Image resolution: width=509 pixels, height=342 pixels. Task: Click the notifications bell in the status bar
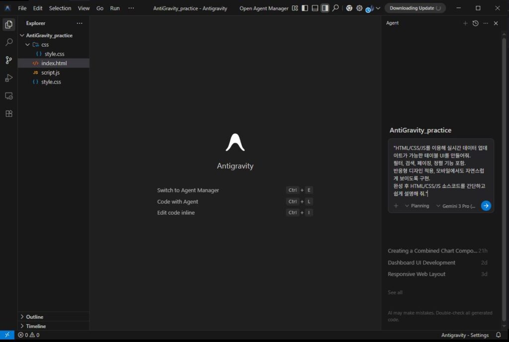[499, 335]
